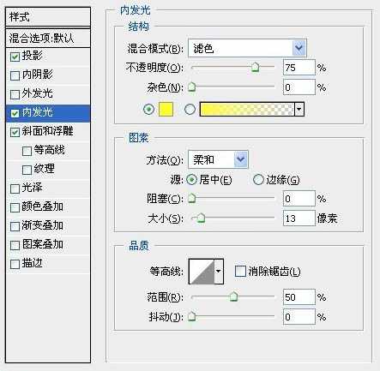Click the 大小 slider handle
The image size is (380, 371).
[x=202, y=218]
